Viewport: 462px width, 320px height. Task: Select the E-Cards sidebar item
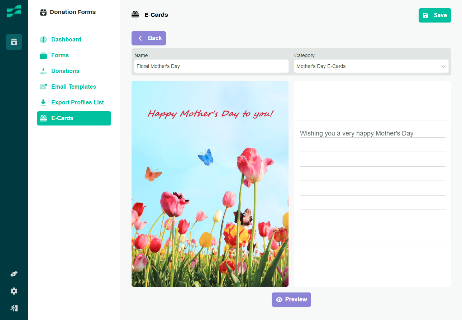click(74, 118)
